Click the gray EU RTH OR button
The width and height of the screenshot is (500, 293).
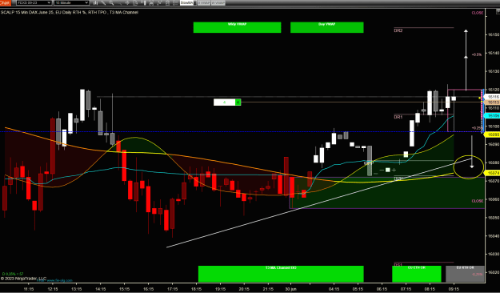465,274
